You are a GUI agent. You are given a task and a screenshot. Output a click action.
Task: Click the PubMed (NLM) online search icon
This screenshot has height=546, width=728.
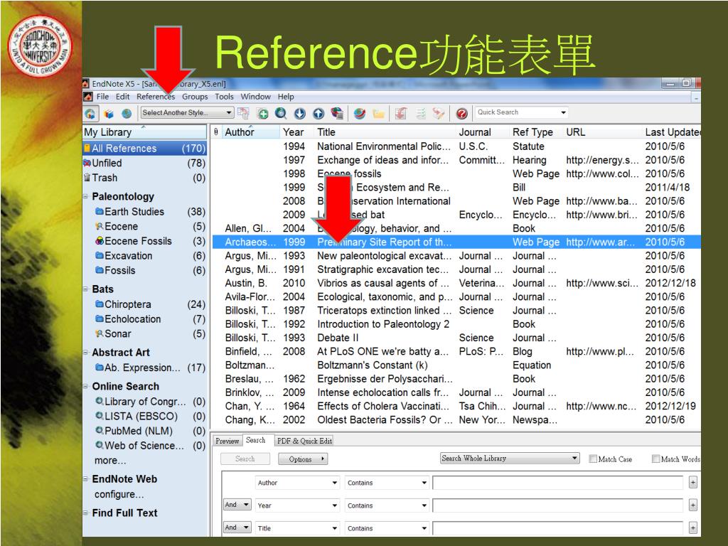(100, 431)
